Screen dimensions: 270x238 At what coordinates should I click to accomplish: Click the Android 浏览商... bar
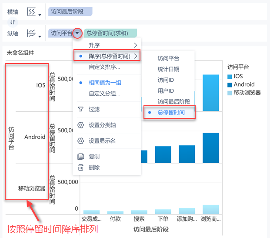point(211,147)
